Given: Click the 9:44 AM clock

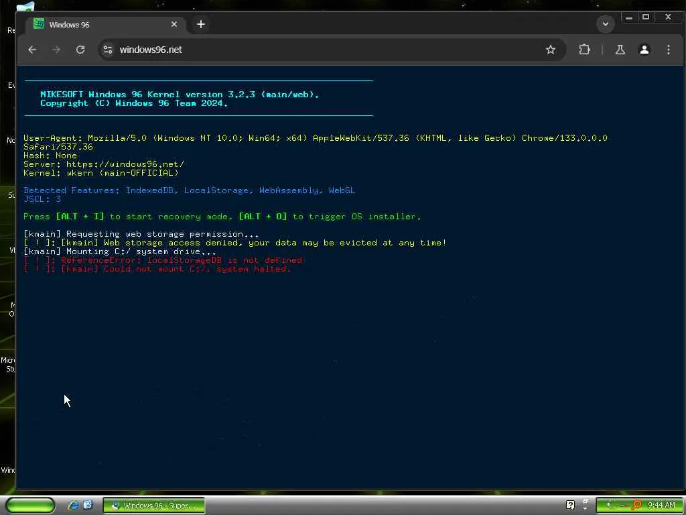Looking at the screenshot, I should [661, 506].
